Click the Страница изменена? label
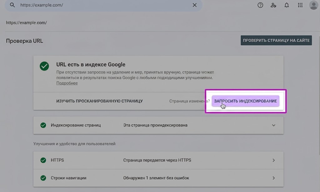The width and height of the screenshot is (320, 192). point(189,101)
